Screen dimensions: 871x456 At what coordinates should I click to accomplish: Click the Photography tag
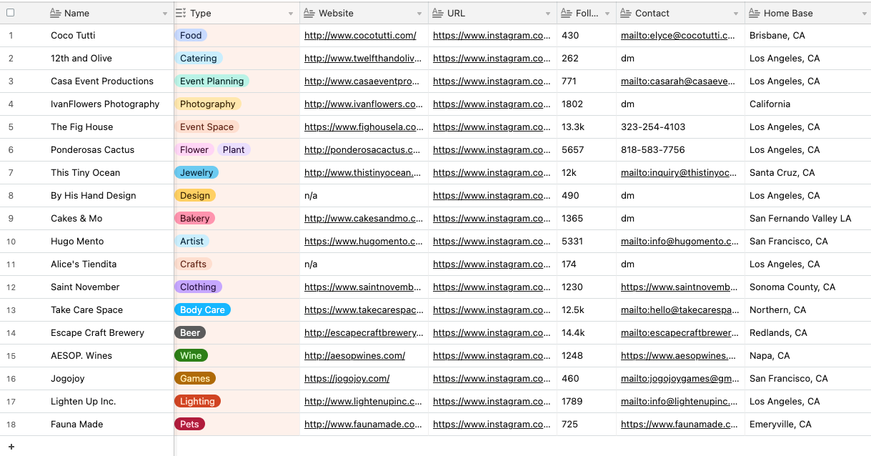click(208, 104)
